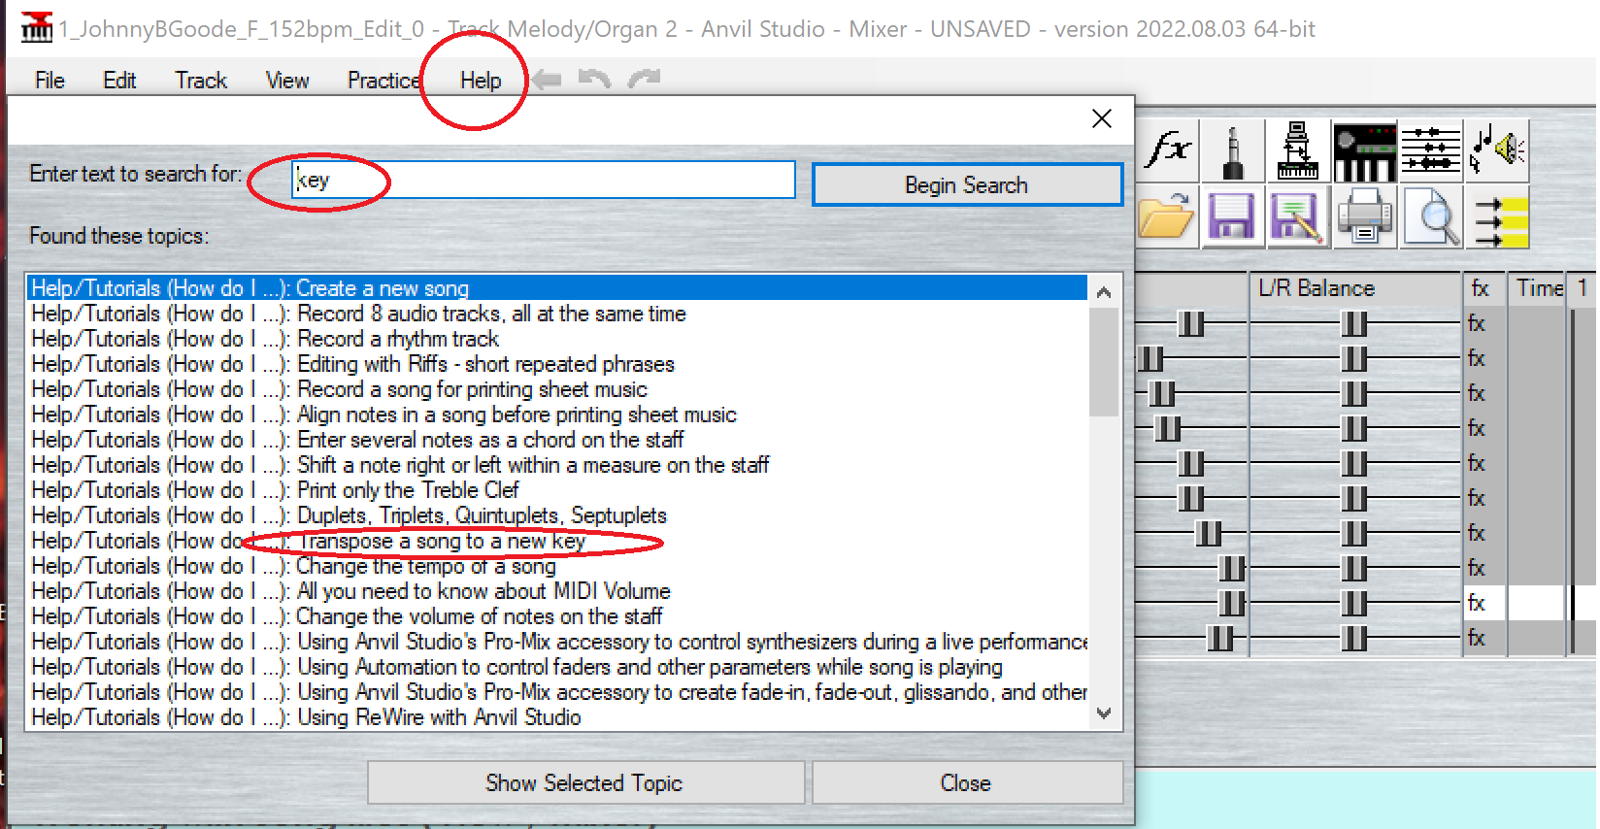Image resolution: width=1600 pixels, height=829 pixels.
Task: Click the audio jack plug icon
Action: 1233,151
